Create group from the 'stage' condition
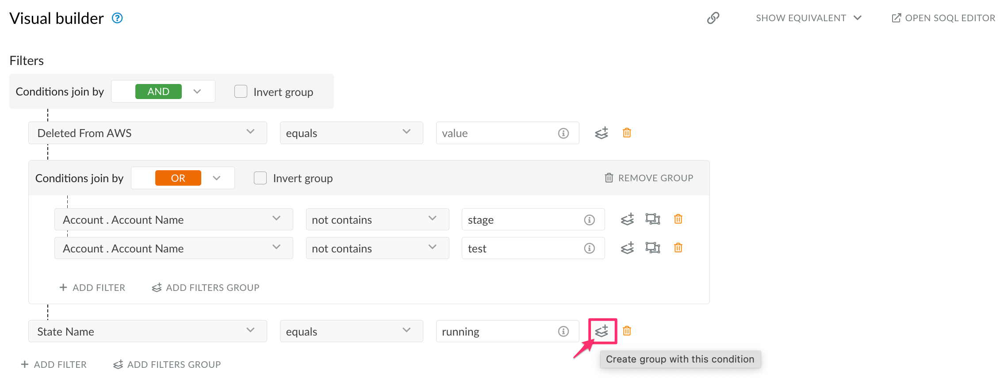Screen dimensions: 1004x378 point(627,219)
